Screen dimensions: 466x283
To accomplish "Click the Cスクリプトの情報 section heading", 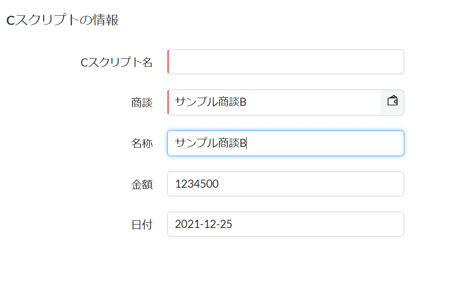I will (x=62, y=20).
